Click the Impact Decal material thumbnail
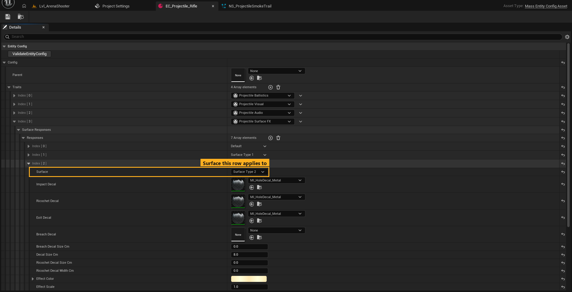This screenshot has height=292, width=572. [238, 184]
